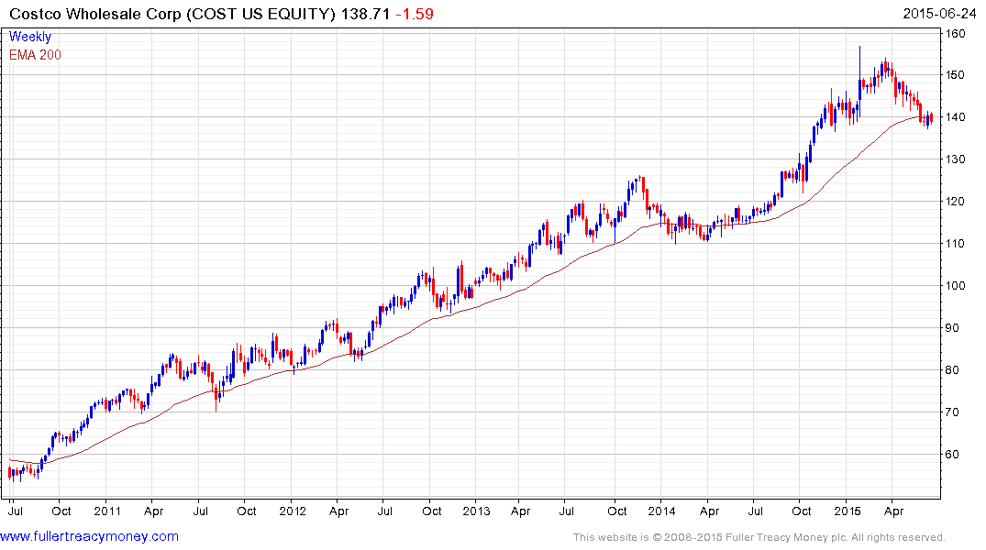This screenshot has height=550, width=986.
Task: Click the 60 label on price axis
Action: (x=954, y=455)
